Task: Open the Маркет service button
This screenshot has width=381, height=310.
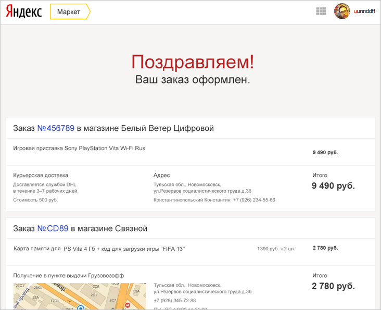Action: (x=70, y=11)
